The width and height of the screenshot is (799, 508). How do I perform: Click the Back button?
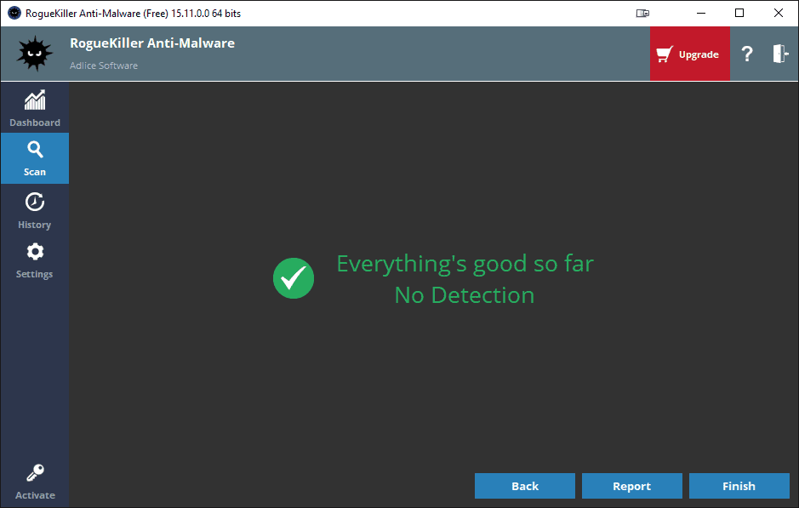(x=525, y=486)
